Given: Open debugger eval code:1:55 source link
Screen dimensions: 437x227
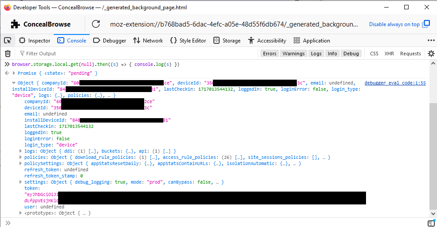Looking at the screenshot, I should click(x=395, y=83).
